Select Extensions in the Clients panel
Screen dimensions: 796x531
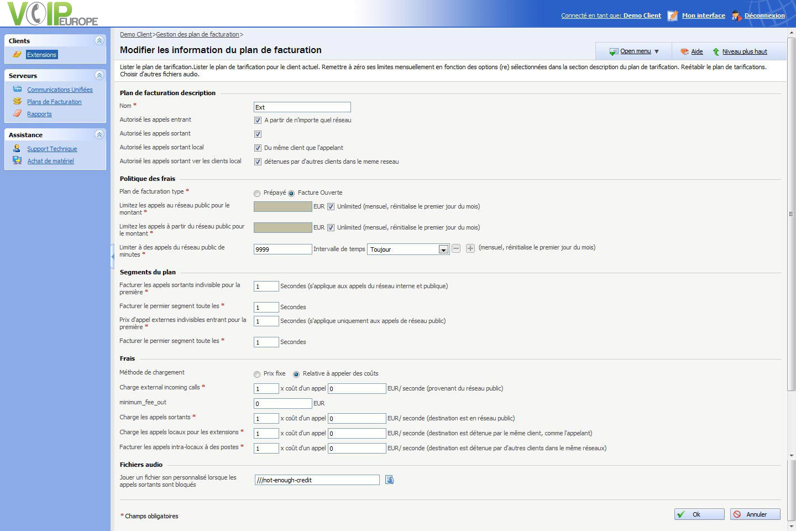[41, 55]
